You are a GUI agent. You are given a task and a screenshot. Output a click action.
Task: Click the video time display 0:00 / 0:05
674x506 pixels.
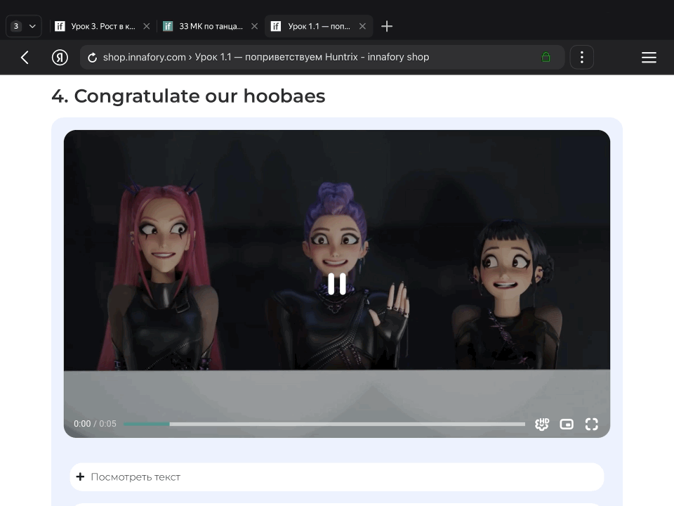click(95, 424)
